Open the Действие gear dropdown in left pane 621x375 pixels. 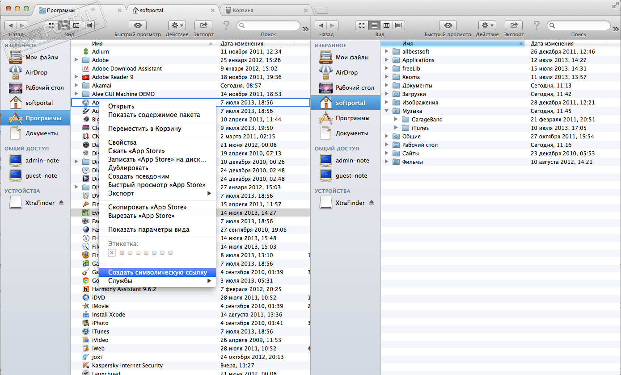(x=177, y=25)
